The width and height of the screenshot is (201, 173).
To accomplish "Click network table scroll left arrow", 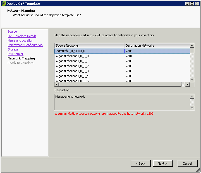I will point(56,85).
